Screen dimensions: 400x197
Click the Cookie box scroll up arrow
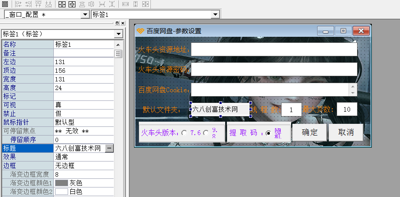tap(353, 87)
